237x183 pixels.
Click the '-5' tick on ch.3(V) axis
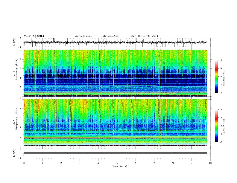click(x=20, y=158)
